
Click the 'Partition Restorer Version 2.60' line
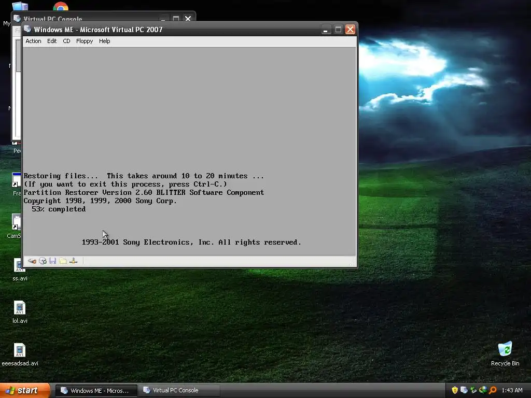coord(144,193)
